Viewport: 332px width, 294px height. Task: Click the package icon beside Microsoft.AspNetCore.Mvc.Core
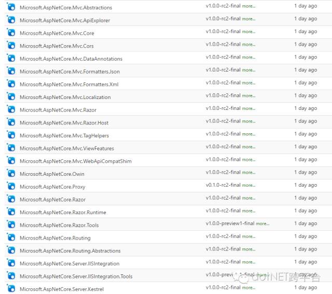pyautogui.click(x=11, y=33)
